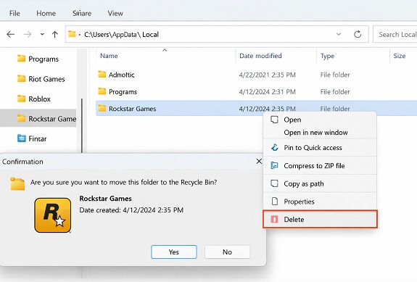Click the Rockstar Games folder icon in list

[x=102, y=108]
